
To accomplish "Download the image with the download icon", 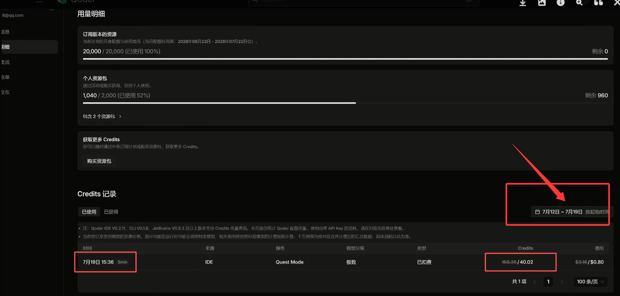I will point(523,3).
